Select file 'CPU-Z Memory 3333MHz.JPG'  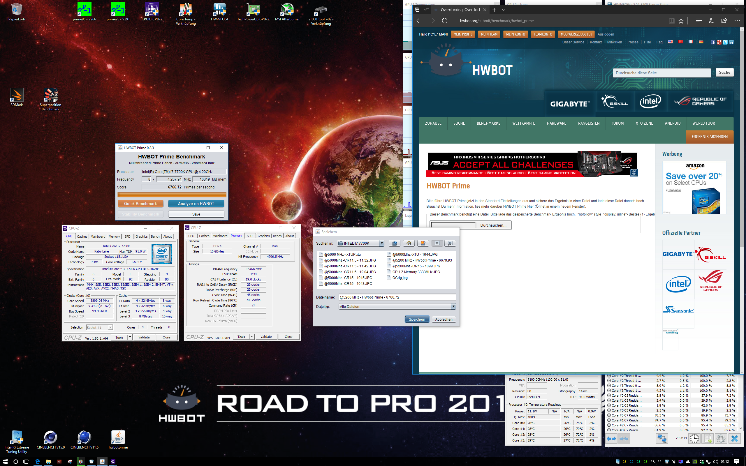pos(414,272)
